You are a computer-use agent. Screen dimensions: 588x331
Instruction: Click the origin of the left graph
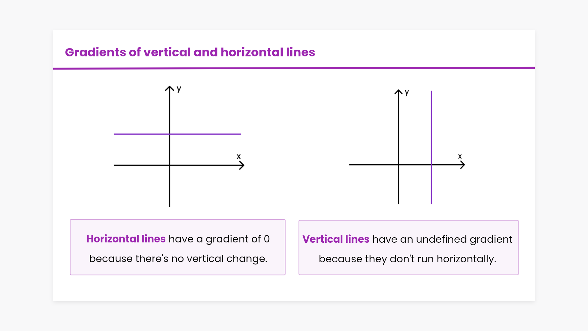pos(169,165)
